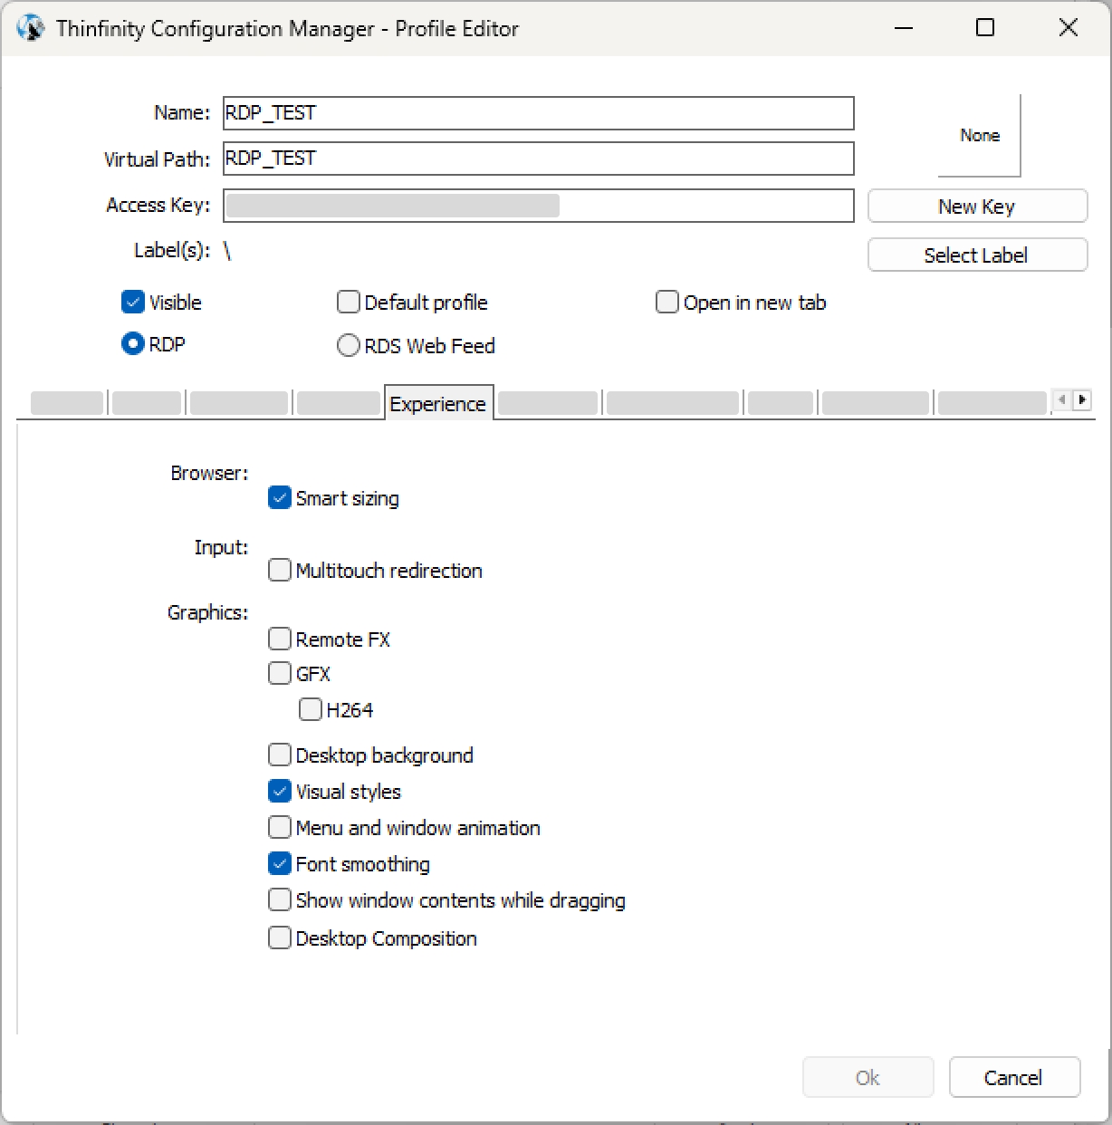Uncheck Font smoothing option
The width and height of the screenshot is (1112, 1125).
click(280, 864)
